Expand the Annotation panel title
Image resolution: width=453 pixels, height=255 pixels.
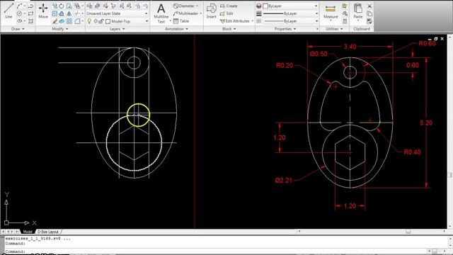(176, 29)
